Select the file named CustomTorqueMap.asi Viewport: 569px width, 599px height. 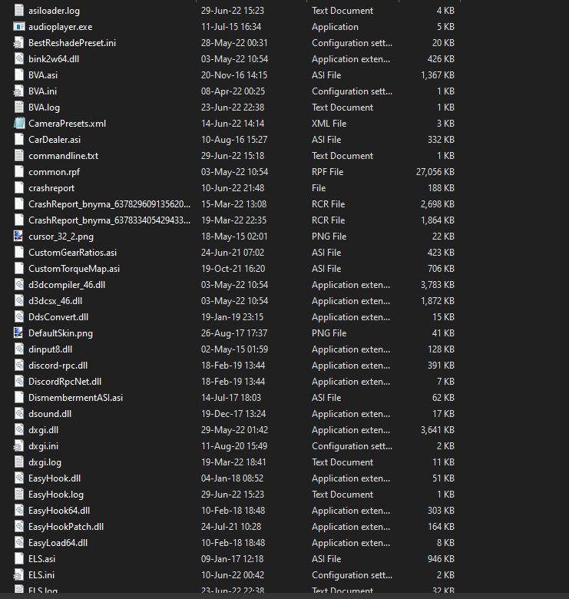pos(74,269)
